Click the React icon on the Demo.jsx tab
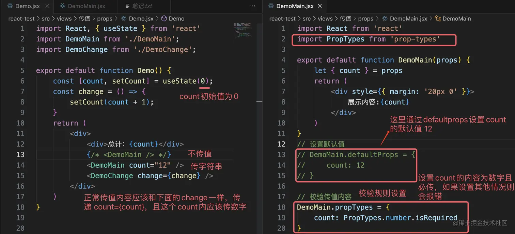The width and height of the screenshot is (515, 234). [10, 6]
